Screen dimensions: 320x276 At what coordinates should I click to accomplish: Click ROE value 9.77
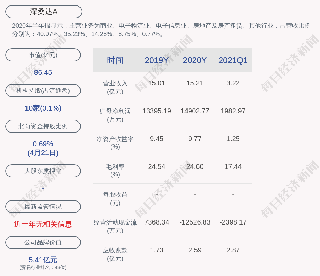point(195,139)
